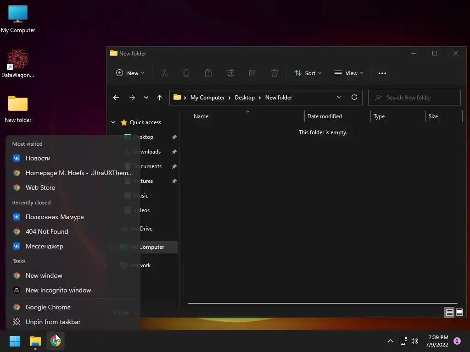Open File Explorer from taskbar

pyautogui.click(x=35, y=341)
